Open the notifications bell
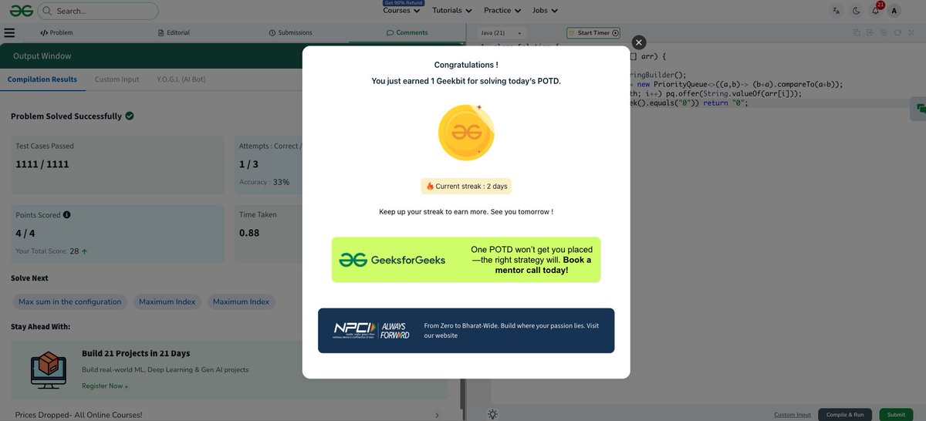Screen dimensions: 926x421 coord(876,10)
